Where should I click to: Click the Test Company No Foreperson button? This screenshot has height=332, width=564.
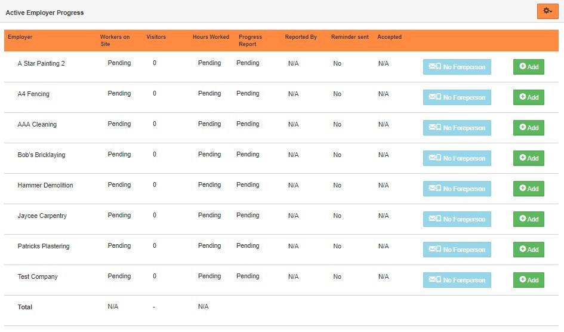[457, 280]
